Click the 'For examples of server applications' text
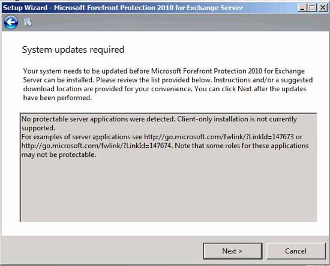This screenshot has width=330, height=266. coord(82,137)
